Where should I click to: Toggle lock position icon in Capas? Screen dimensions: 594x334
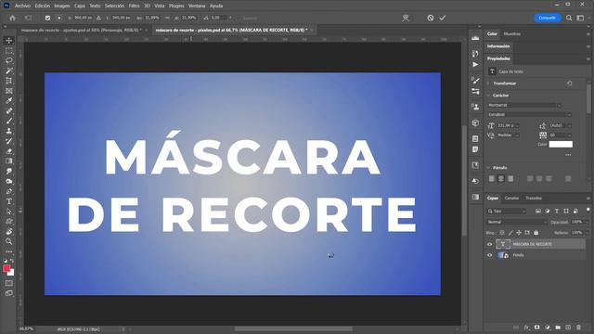(x=519, y=233)
